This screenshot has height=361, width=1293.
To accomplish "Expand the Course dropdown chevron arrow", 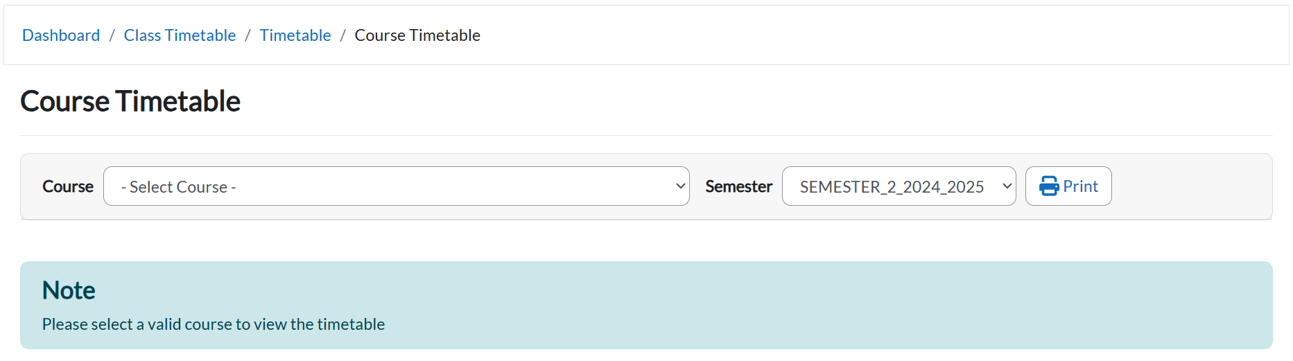I will pos(680,186).
